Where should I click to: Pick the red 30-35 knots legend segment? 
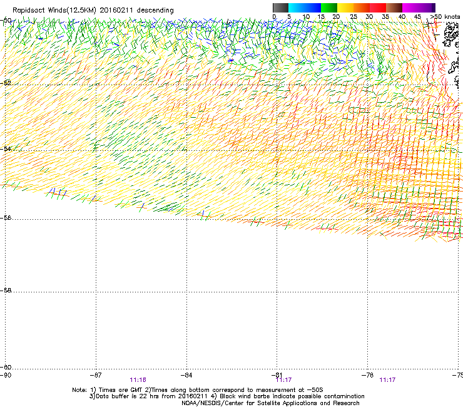click(x=378, y=8)
